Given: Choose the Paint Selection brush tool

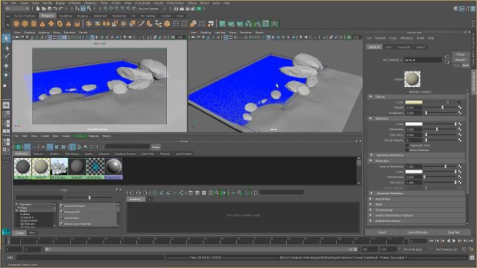Looking at the screenshot, I should (7, 57).
